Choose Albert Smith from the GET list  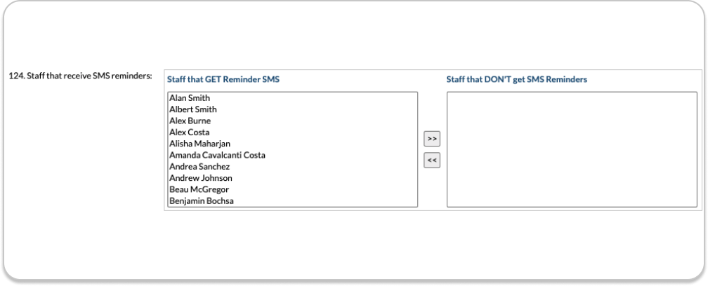click(193, 109)
